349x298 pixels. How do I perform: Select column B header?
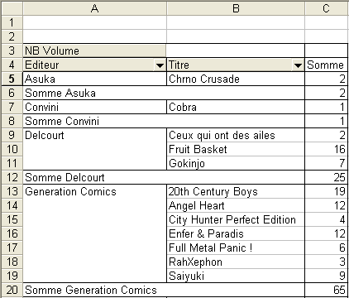[x=236, y=8]
